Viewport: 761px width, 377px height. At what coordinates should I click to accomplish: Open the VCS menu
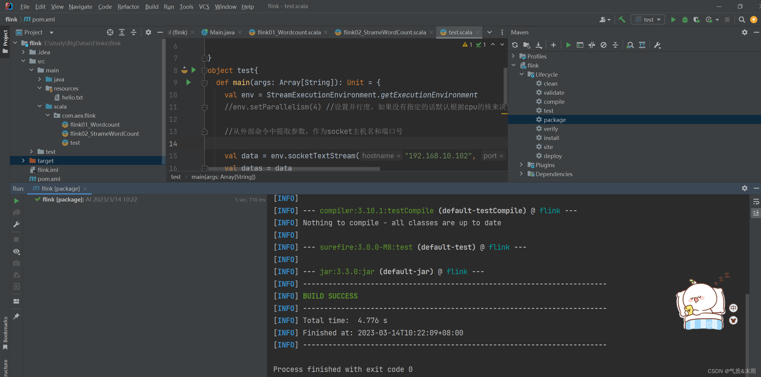tap(204, 6)
